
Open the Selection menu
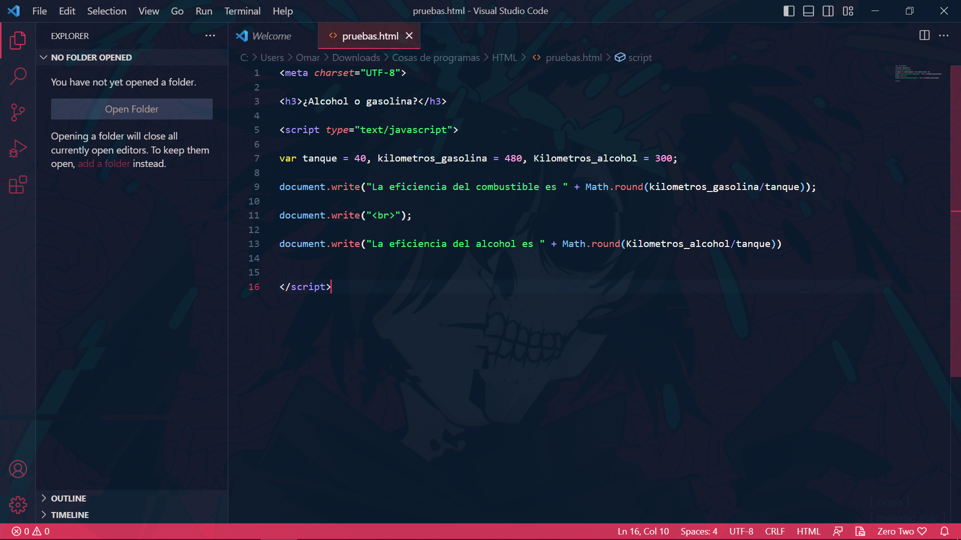tap(107, 11)
